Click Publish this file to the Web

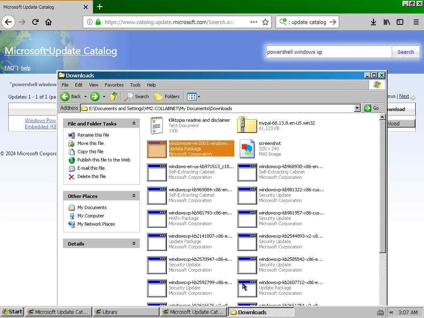104,160
